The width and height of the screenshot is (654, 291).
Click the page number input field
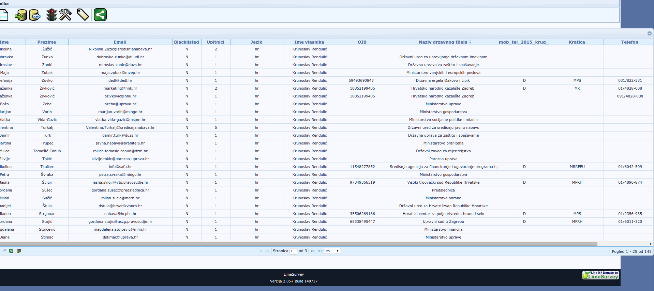tap(293, 251)
